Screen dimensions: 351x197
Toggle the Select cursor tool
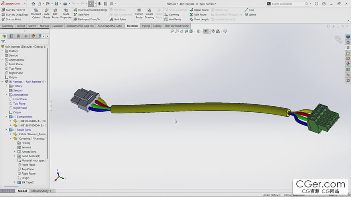click(91, 4)
